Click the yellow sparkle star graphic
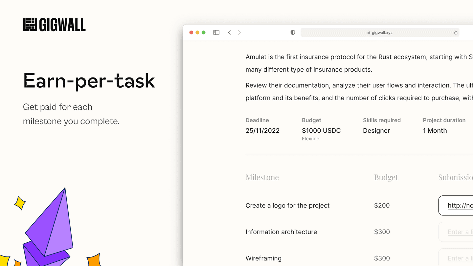This screenshot has width=473, height=266. (20, 203)
